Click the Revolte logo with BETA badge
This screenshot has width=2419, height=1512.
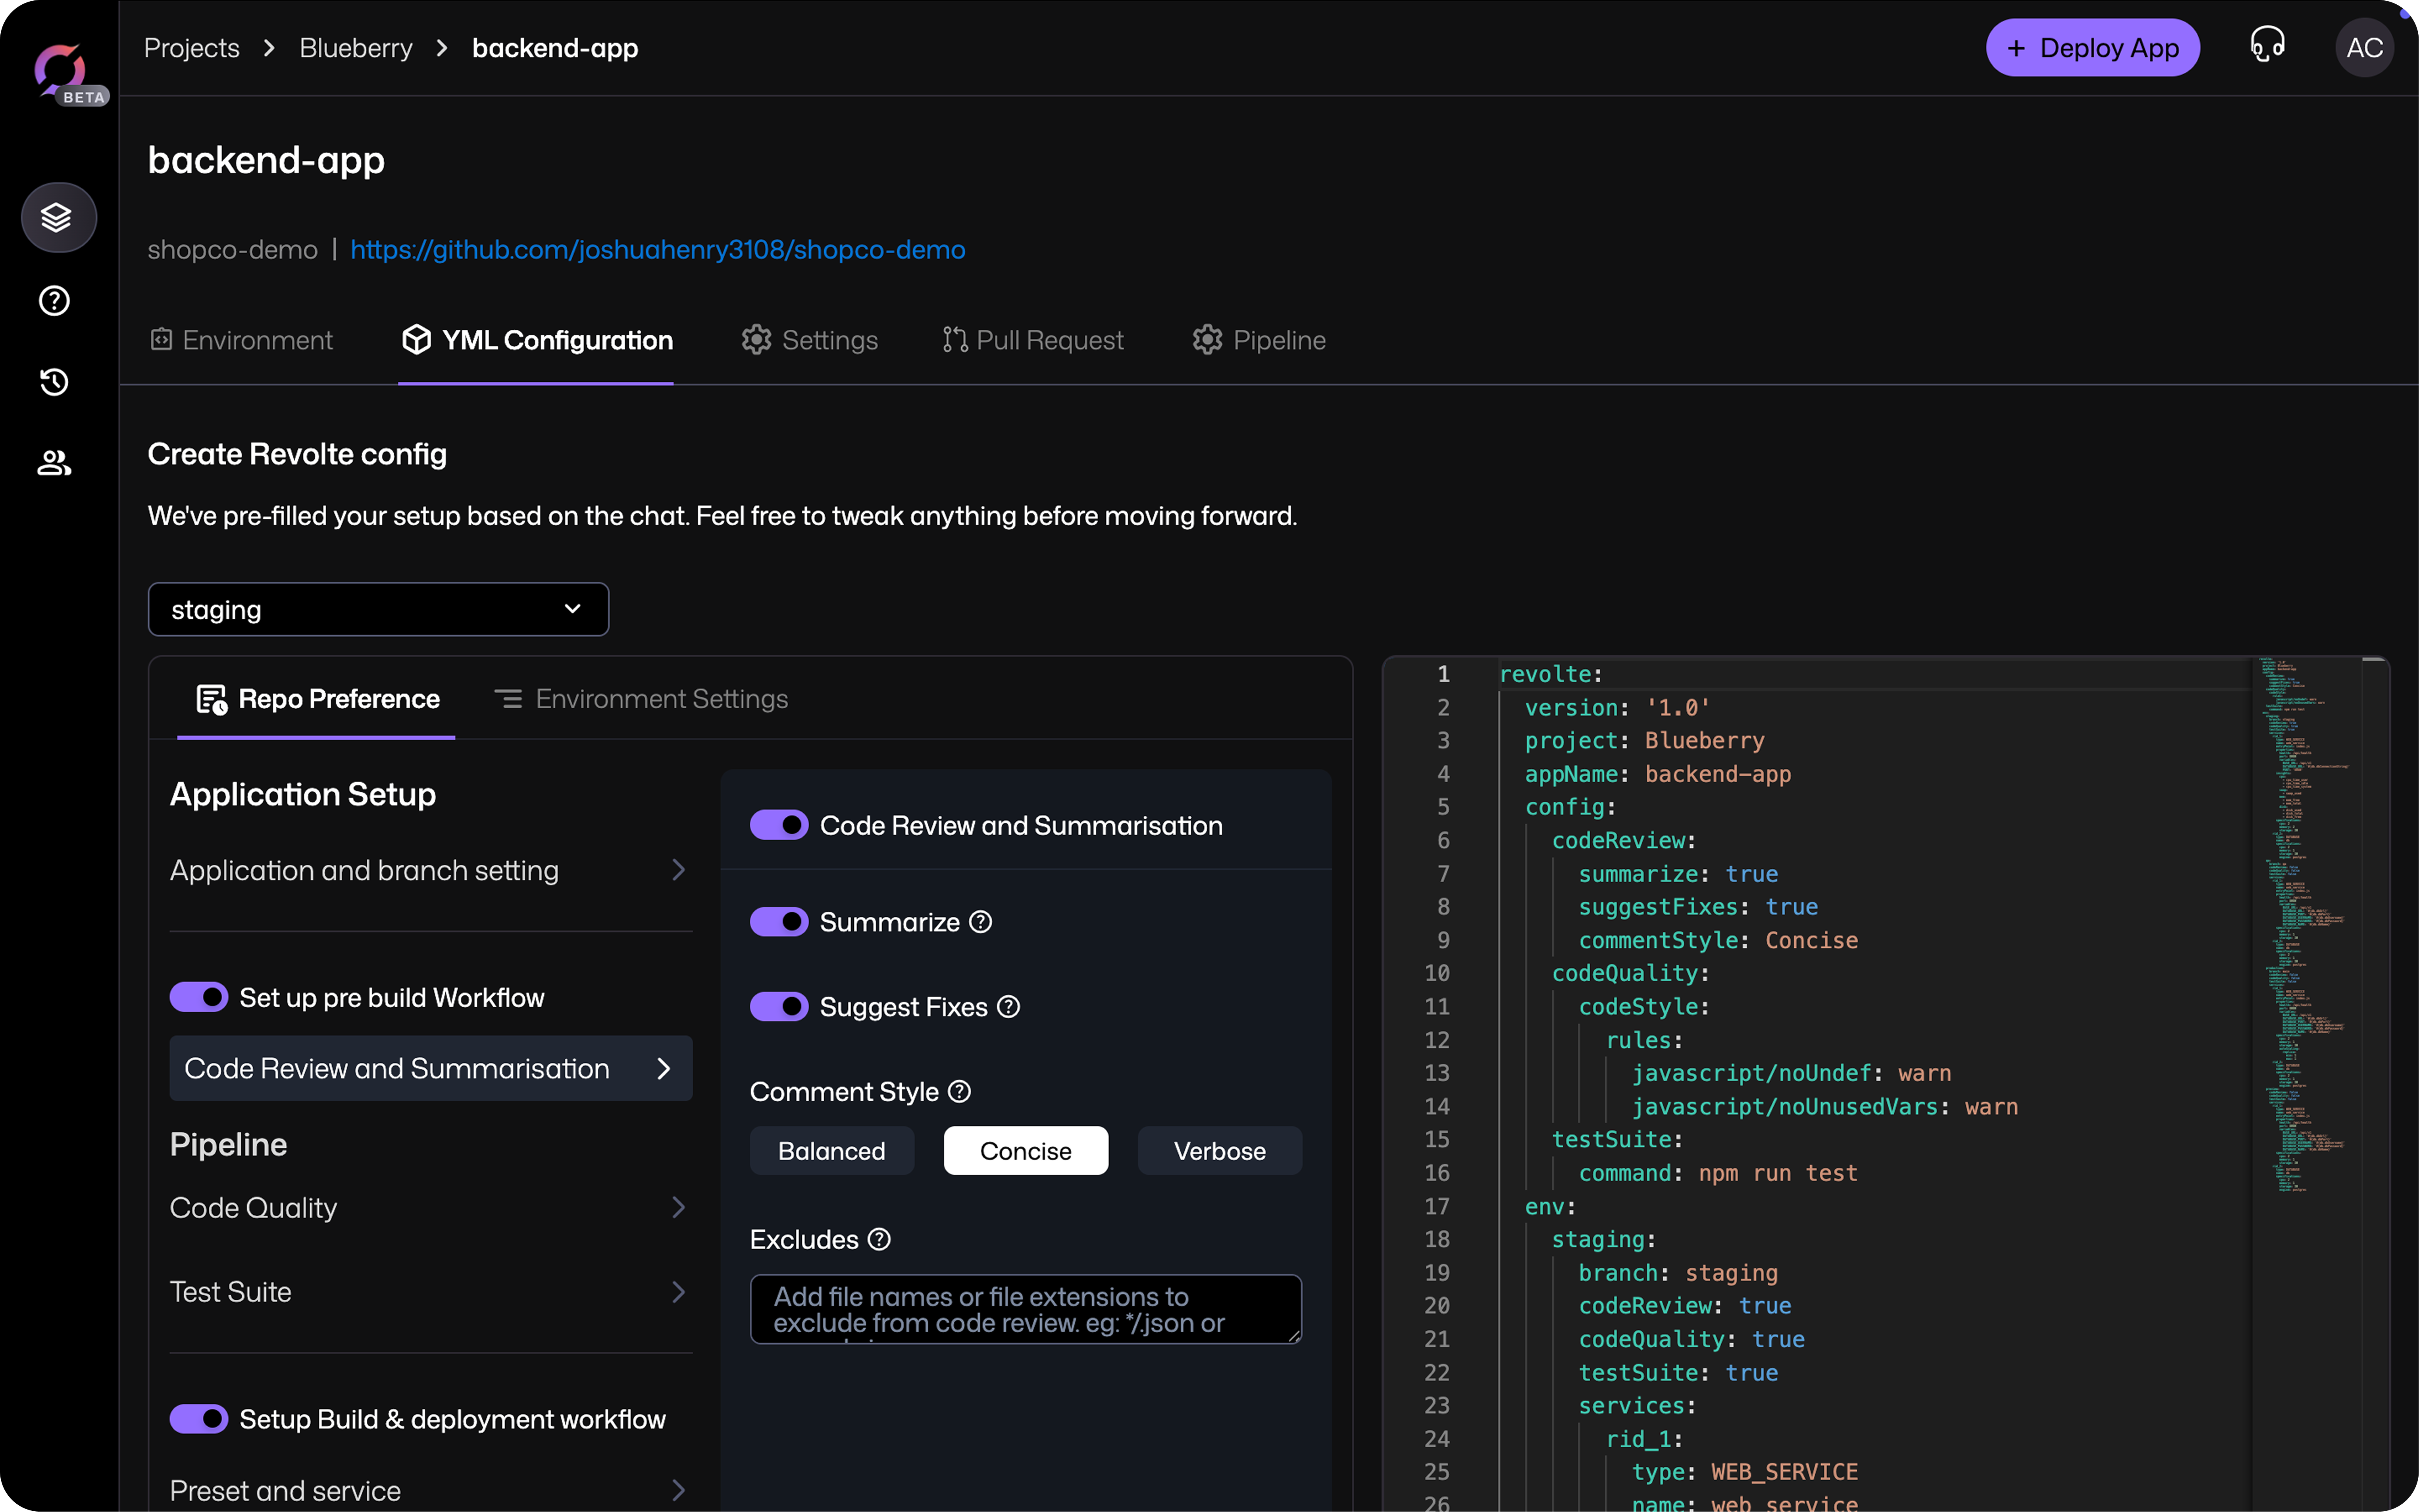(x=62, y=72)
